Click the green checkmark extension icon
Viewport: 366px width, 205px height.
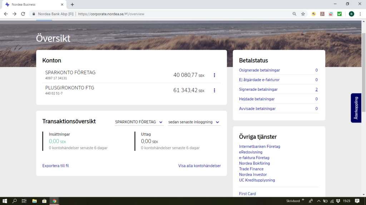(340, 14)
